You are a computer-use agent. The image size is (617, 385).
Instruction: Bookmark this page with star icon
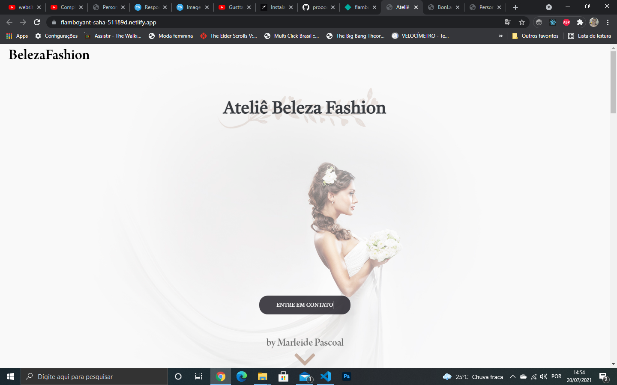click(522, 22)
